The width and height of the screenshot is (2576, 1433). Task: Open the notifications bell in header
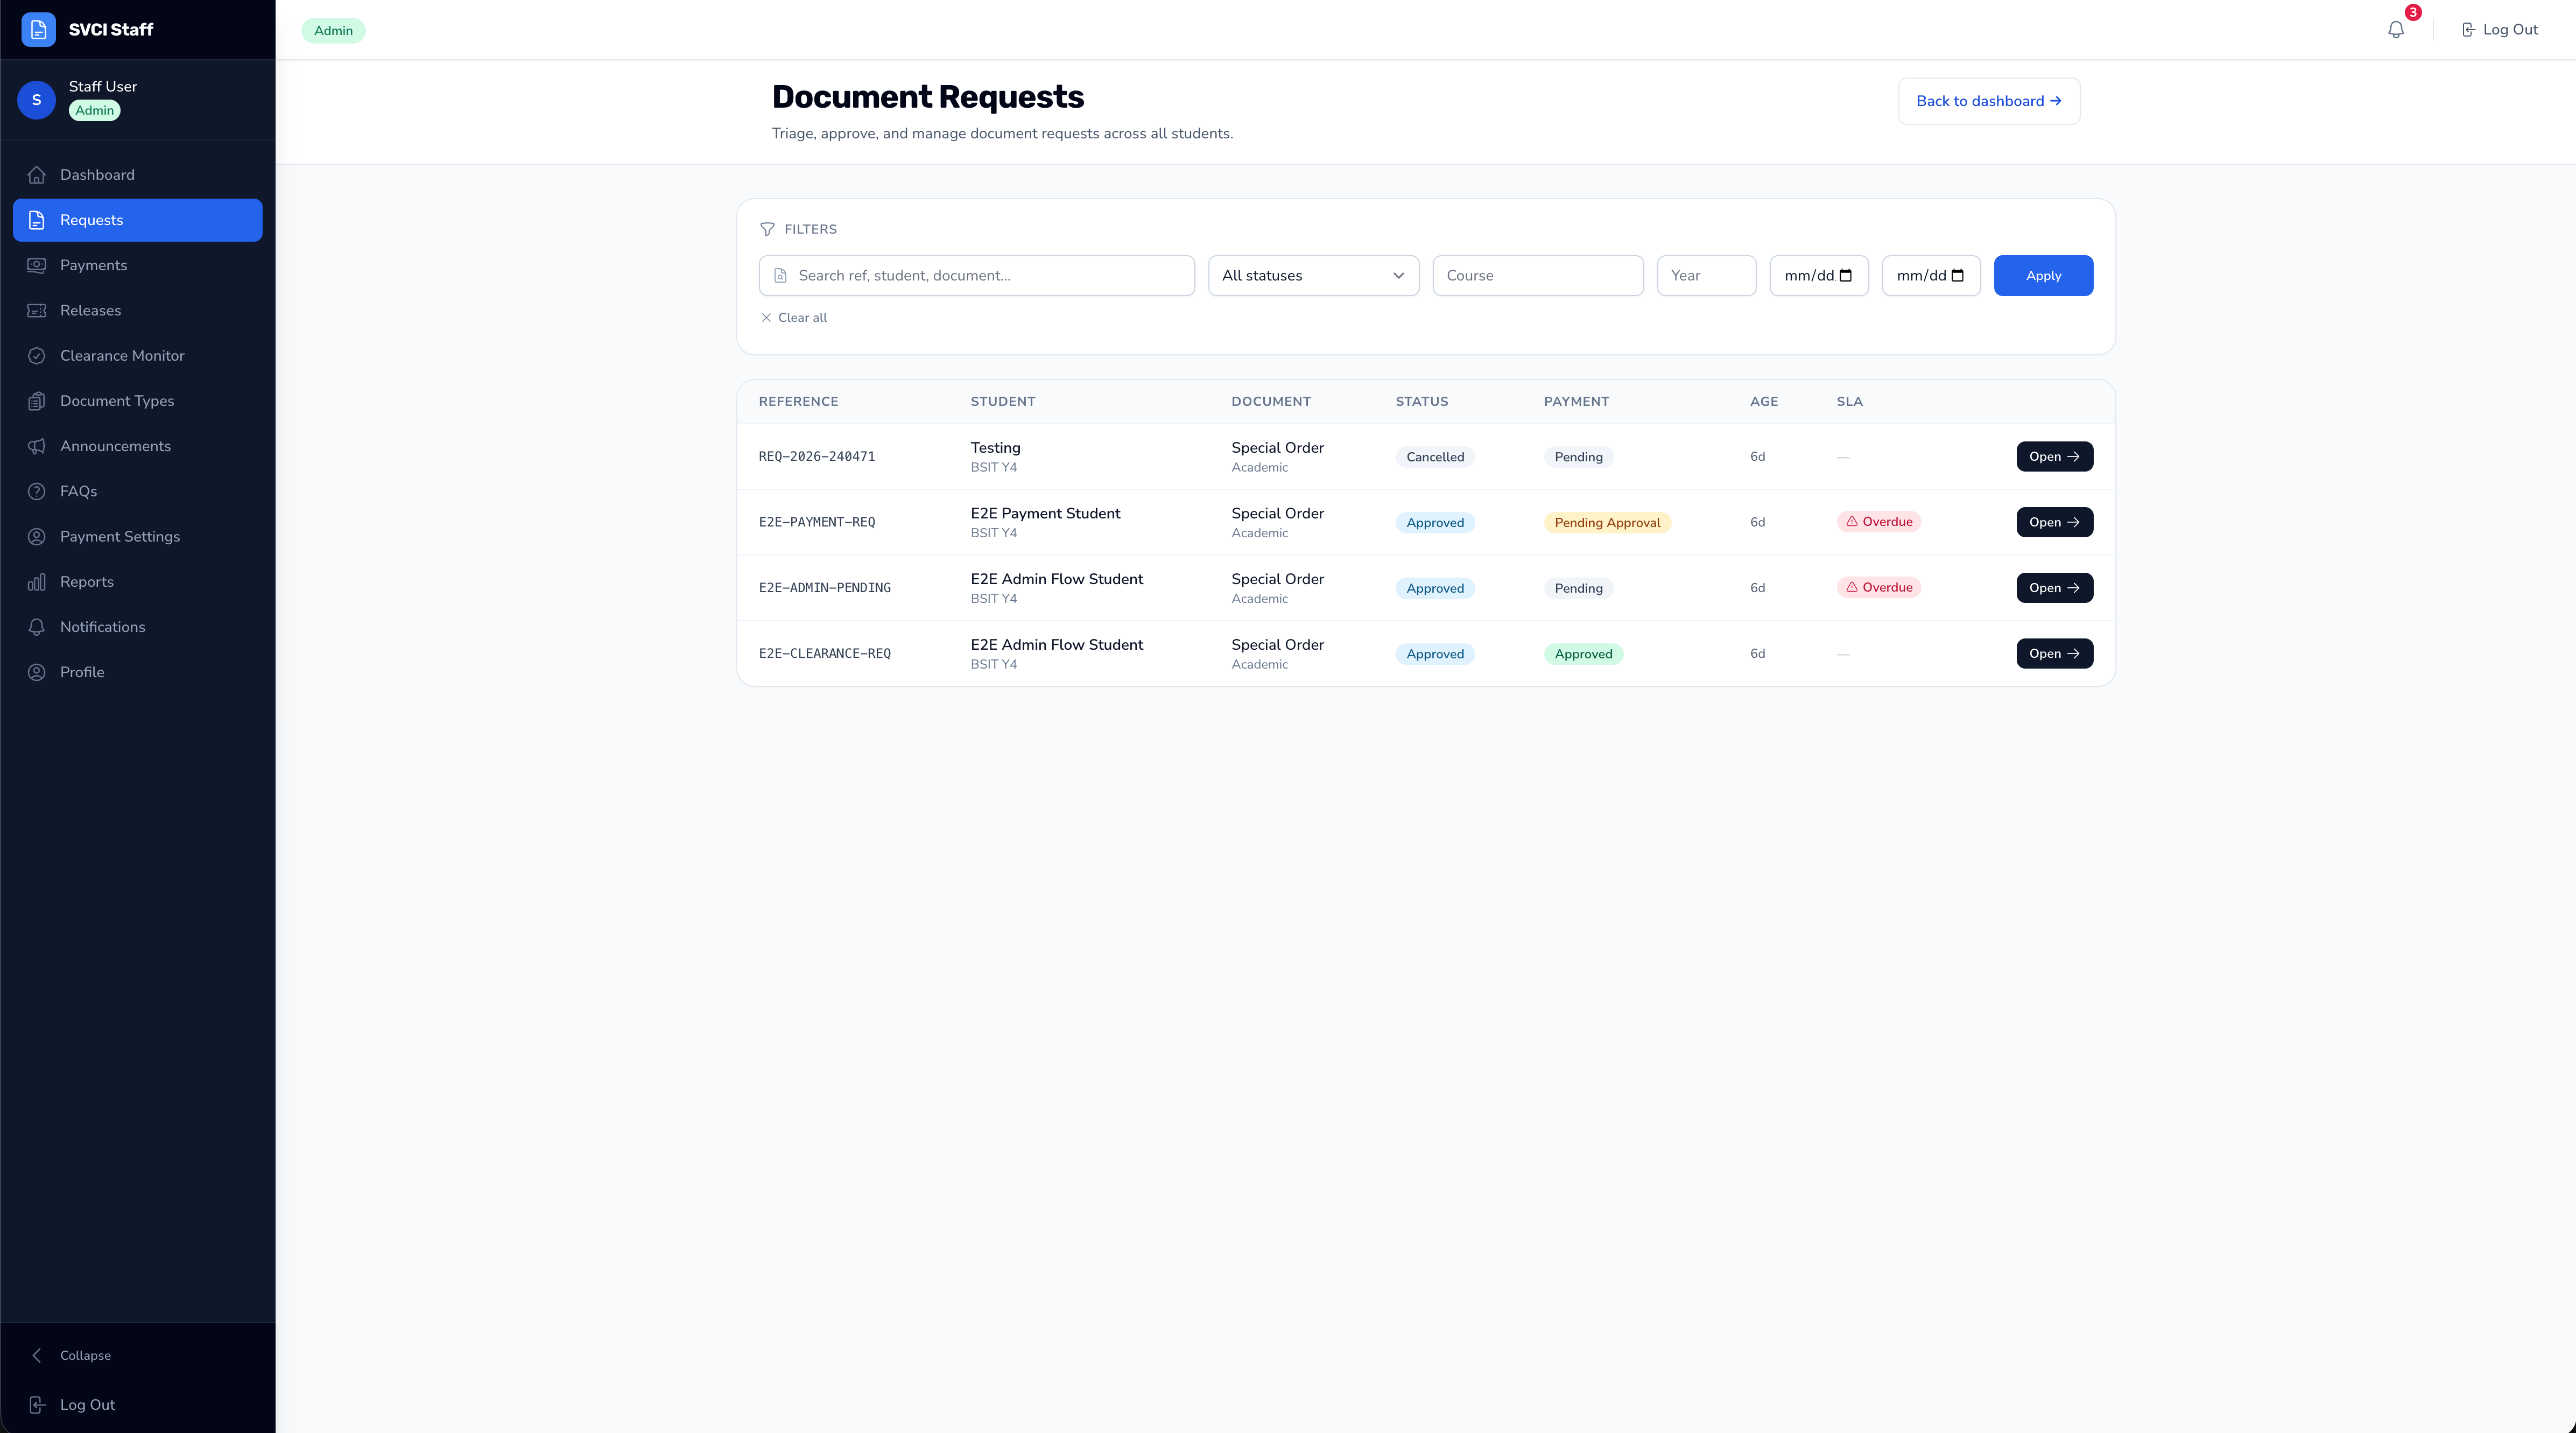(x=2396, y=30)
